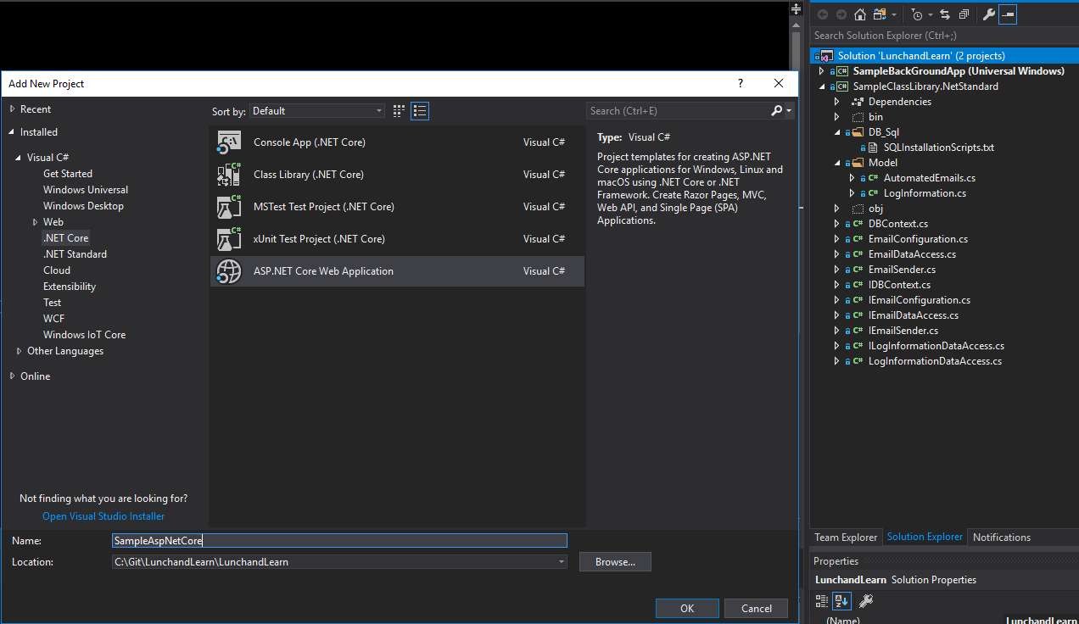Expand the Web node under Visual C#

coord(36,222)
